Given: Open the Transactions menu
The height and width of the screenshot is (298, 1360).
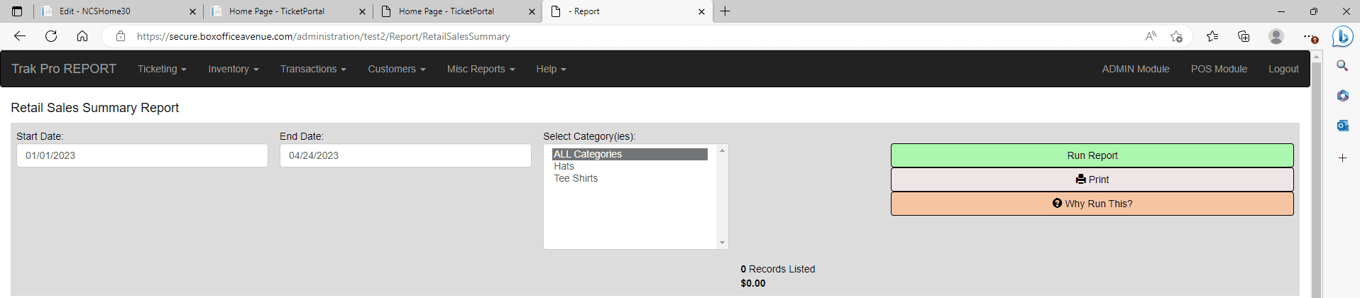Looking at the screenshot, I should (x=313, y=69).
